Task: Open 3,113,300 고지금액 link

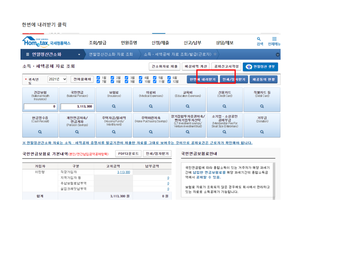Action: click(124, 172)
